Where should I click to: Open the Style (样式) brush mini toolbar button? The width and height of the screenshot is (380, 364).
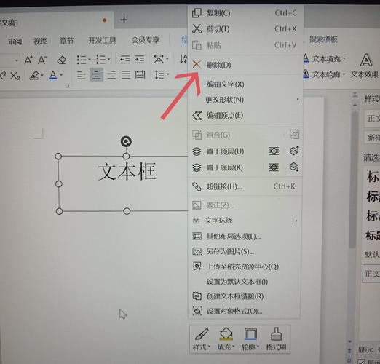tap(202, 339)
